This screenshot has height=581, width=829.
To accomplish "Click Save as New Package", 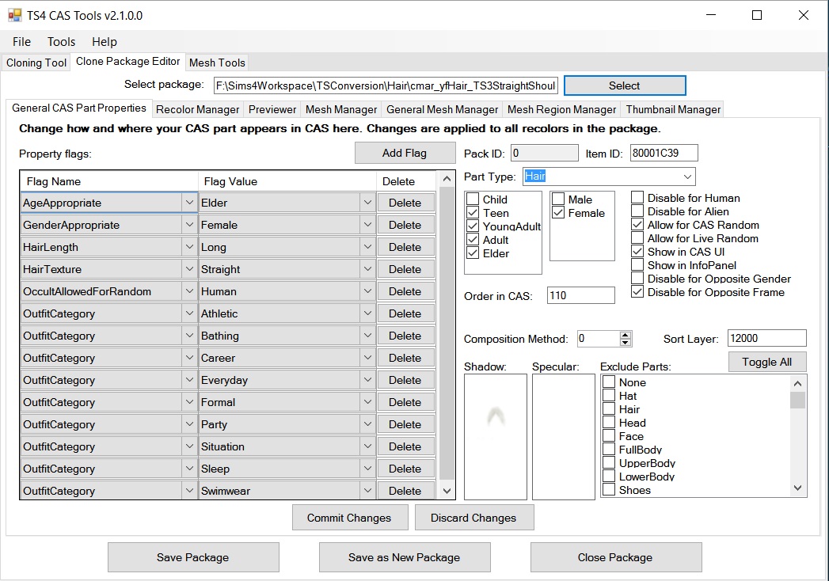I will point(404,557).
